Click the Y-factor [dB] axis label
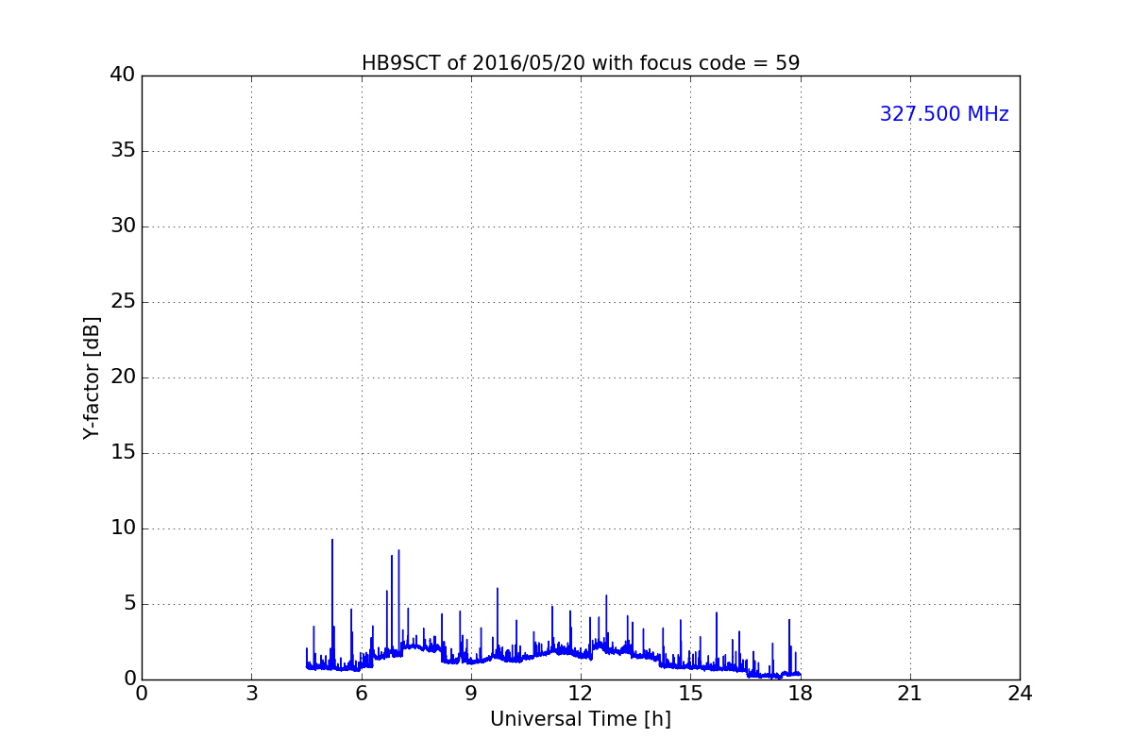The height and width of the screenshot is (755, 1133). 92,377
